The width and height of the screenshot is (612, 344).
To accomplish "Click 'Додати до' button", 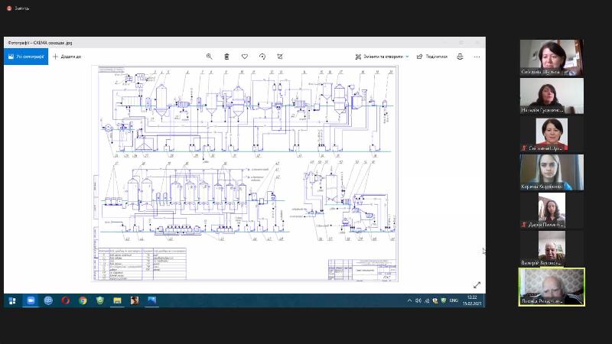I will [x=67, y=57].
